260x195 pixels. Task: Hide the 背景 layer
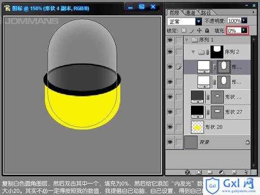[x=170, y=142]
